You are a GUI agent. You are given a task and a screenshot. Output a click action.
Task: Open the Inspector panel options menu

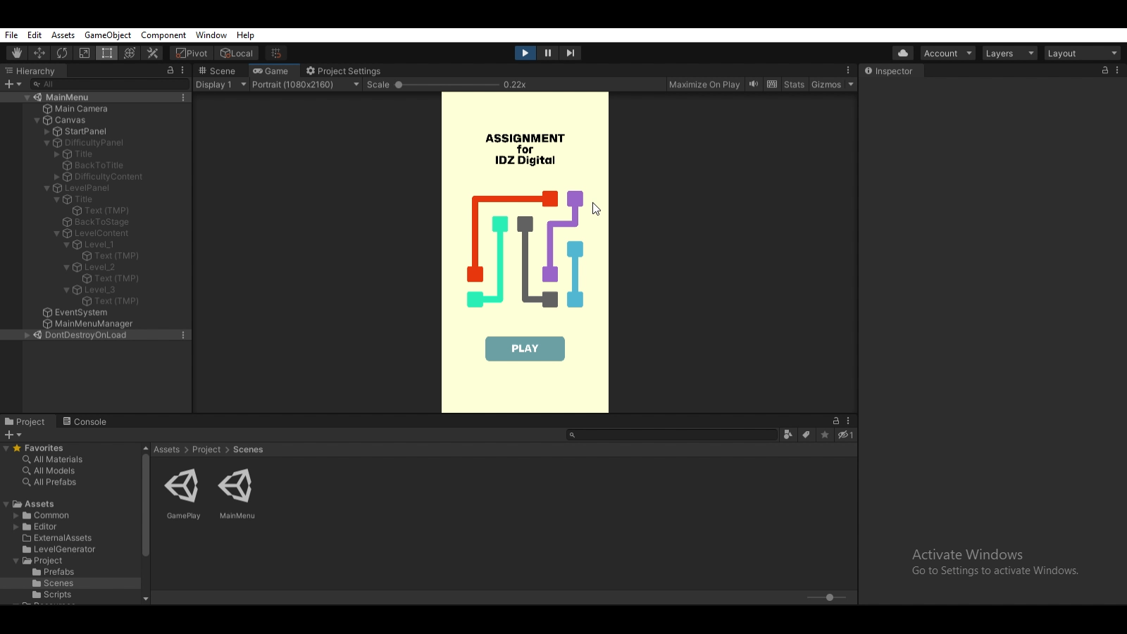coord(1117,70)
